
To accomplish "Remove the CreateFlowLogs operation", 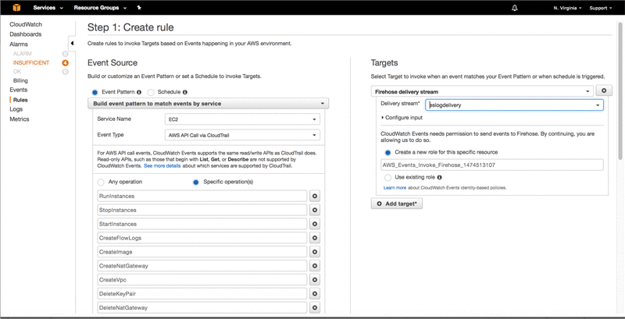I will pos(315,238).
